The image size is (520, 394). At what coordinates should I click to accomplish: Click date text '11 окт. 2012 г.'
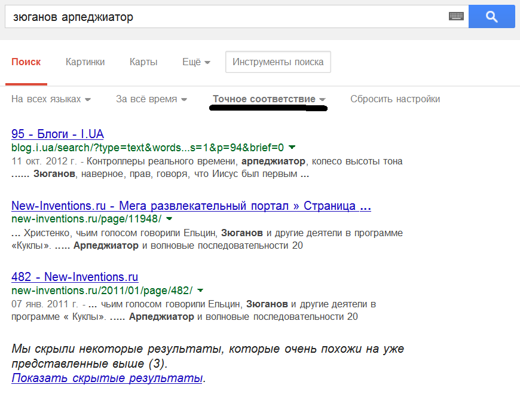tap(44, 161)
